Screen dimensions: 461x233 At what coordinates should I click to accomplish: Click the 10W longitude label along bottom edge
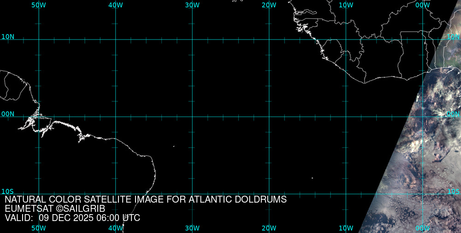(346, 228)
